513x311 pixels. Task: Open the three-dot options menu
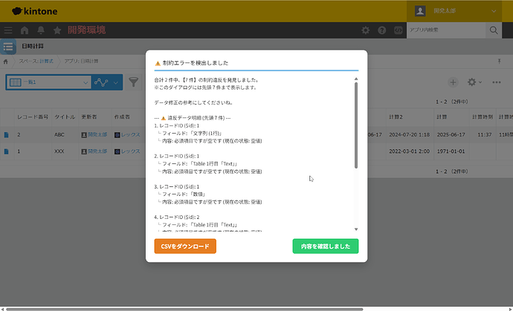tap(497, 82)
